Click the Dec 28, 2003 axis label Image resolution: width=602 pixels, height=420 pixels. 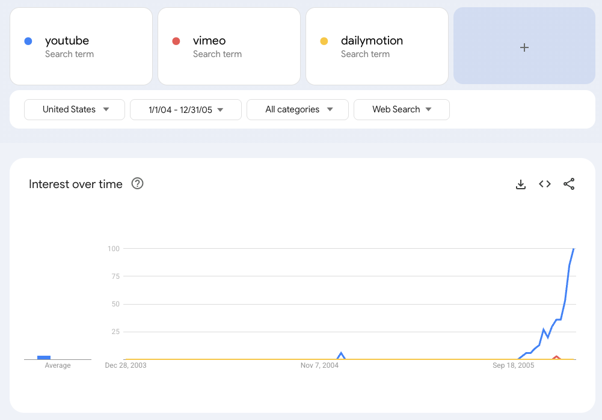[x=126, y=365]
